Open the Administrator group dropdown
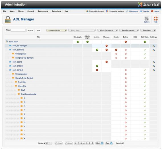This screenshot has height=155, width=162. tap(56, 30)
